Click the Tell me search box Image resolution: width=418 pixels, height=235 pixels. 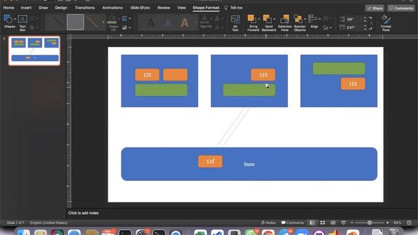click(x=234, y=8)
